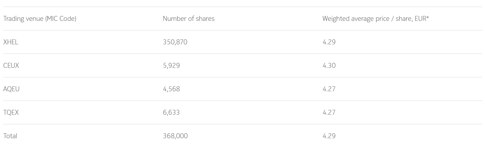Select the XHEL price 4.29 cell
Screen dimensions: 486x153
pyautogui.click(x=329, y=42)
